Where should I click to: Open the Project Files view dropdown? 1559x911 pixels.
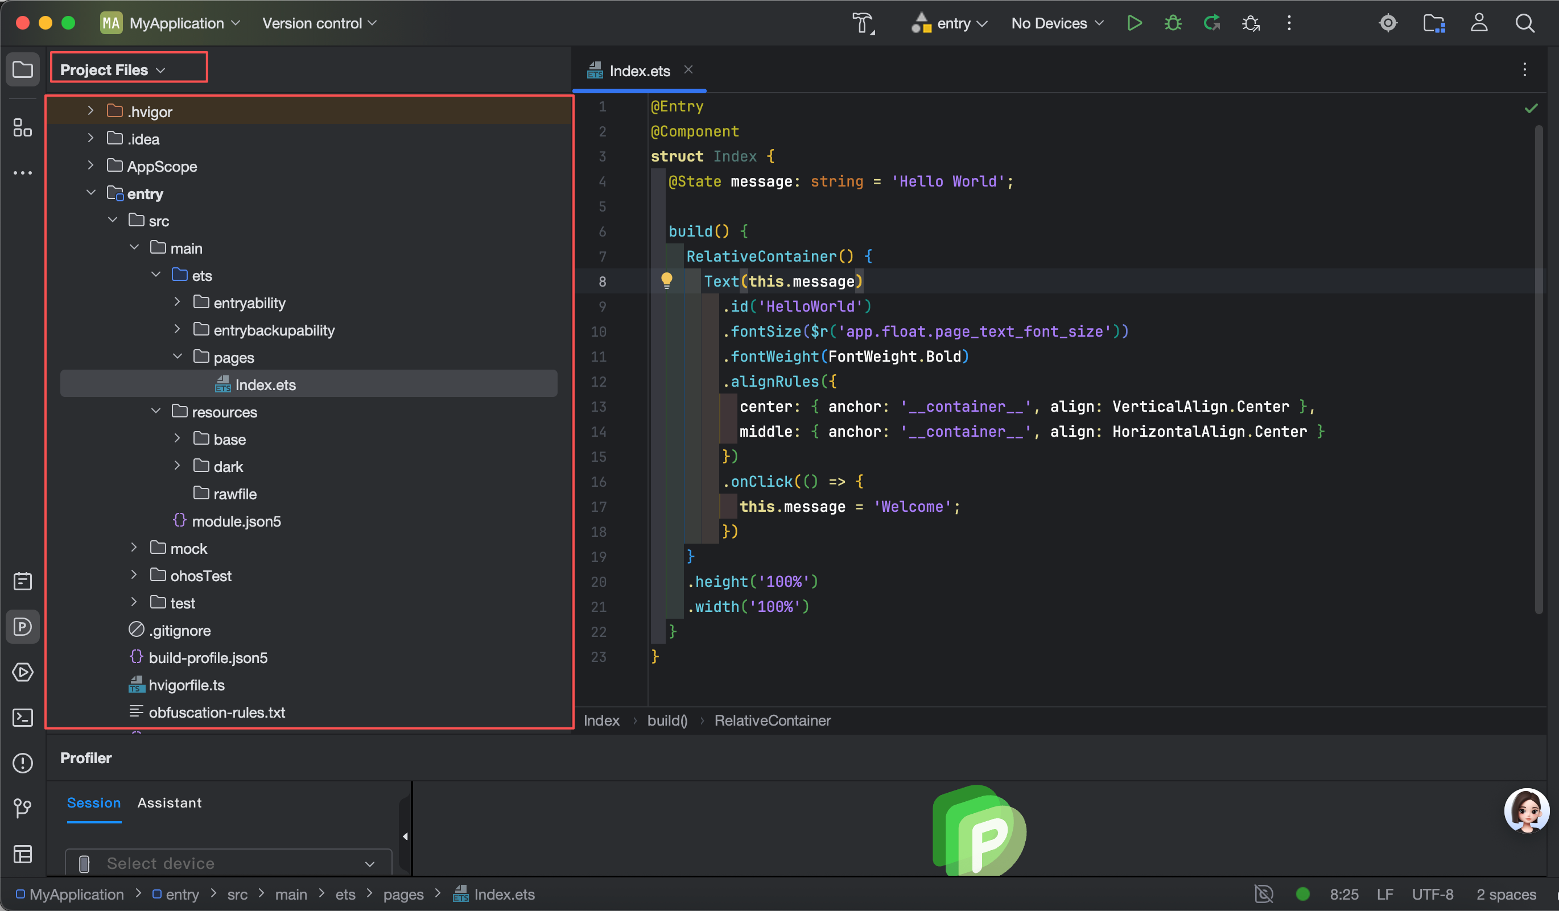113,70
